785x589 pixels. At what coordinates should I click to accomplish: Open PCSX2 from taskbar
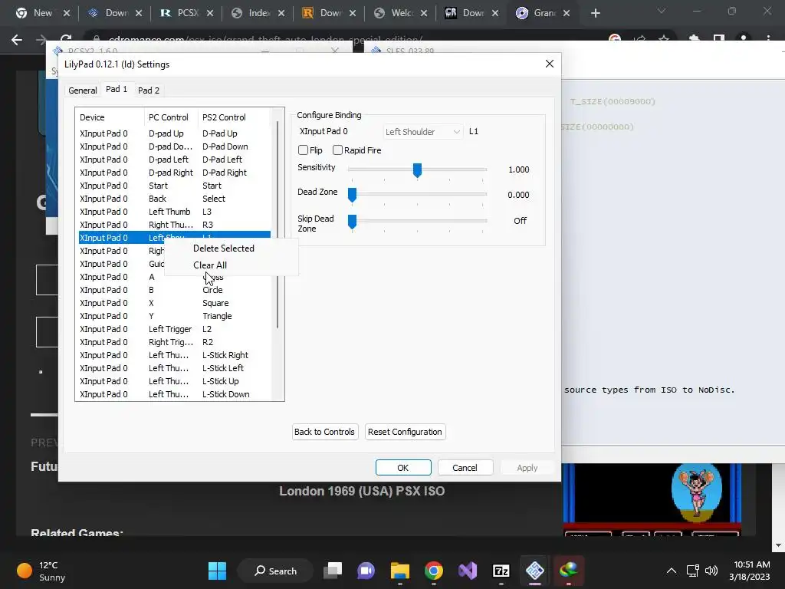click(534, 571)
